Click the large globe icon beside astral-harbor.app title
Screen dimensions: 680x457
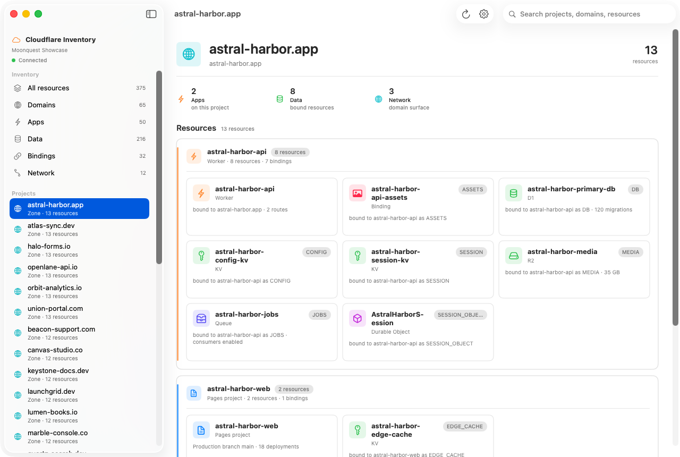(189, 54)
